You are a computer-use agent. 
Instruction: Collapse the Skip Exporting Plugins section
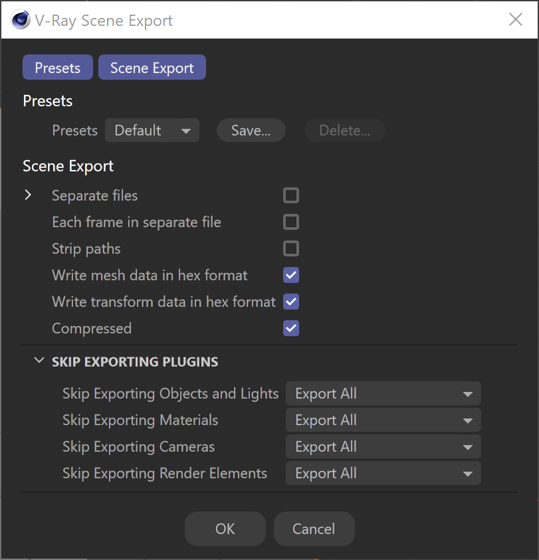point(39,361)
